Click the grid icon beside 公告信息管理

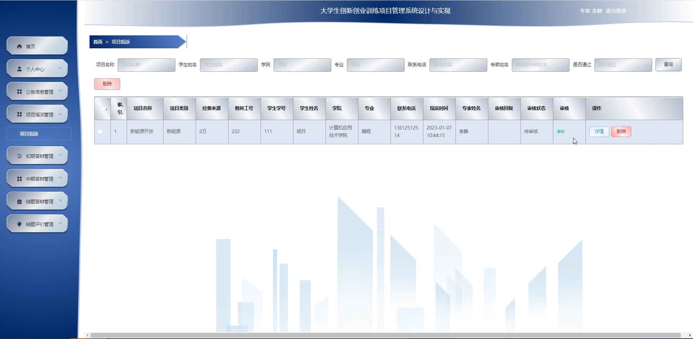pyautogui.click(x=19, y=92)
